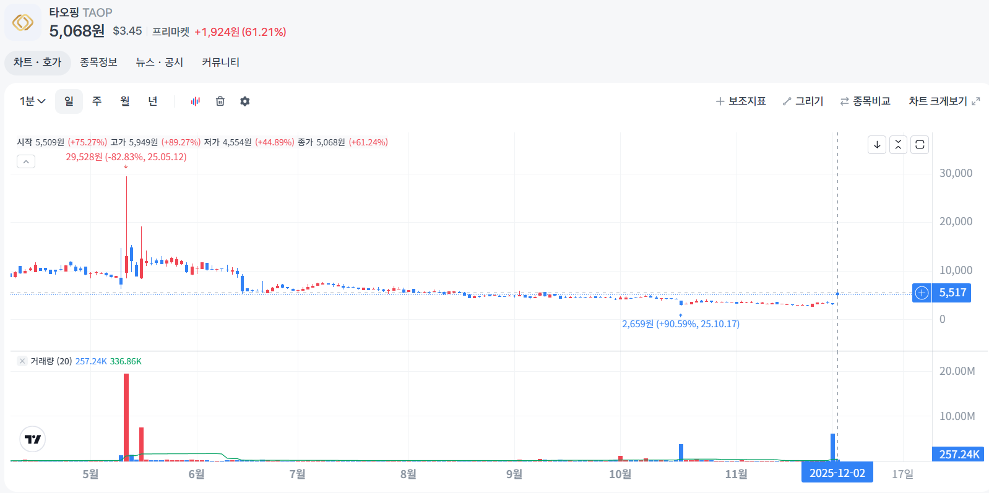Viewport: 989px width, 493px height.
Task: Click the 20.00M volume axis label
Action: pos(957,371)
